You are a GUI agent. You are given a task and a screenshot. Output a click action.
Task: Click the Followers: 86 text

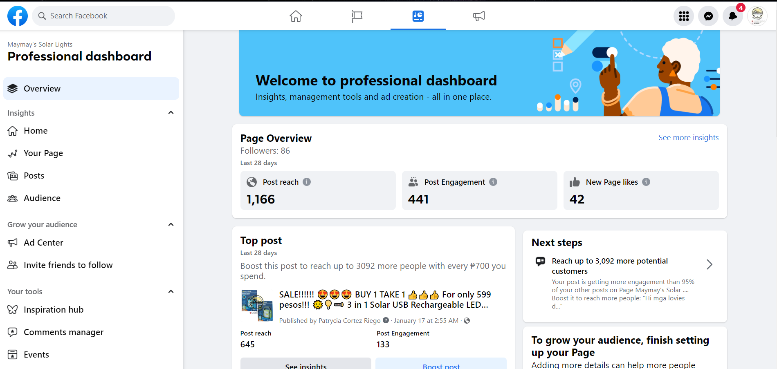(265, 151)
